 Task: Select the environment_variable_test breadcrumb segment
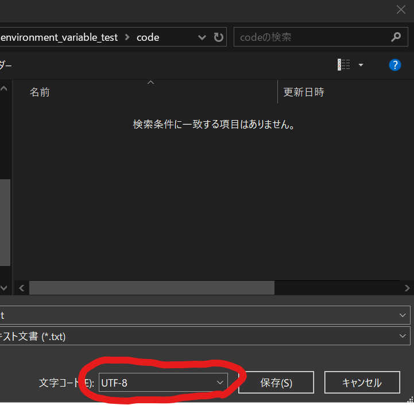click(x=59, y=37)
